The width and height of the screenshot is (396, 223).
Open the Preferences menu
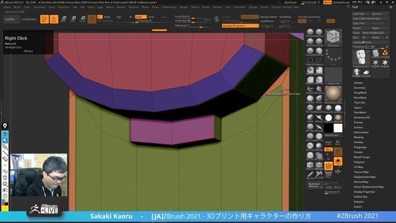coord(169,7)
